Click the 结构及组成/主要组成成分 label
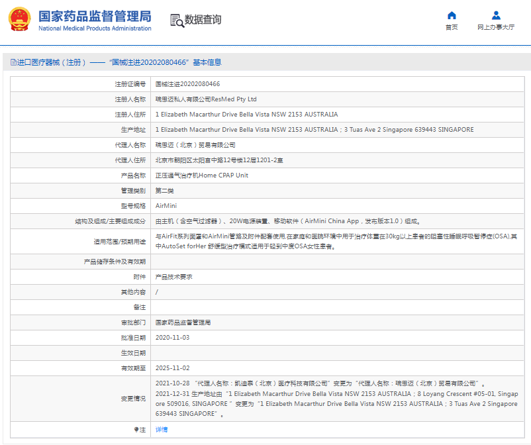The width and height of the screenshot is (531, 445). point(111,221)
